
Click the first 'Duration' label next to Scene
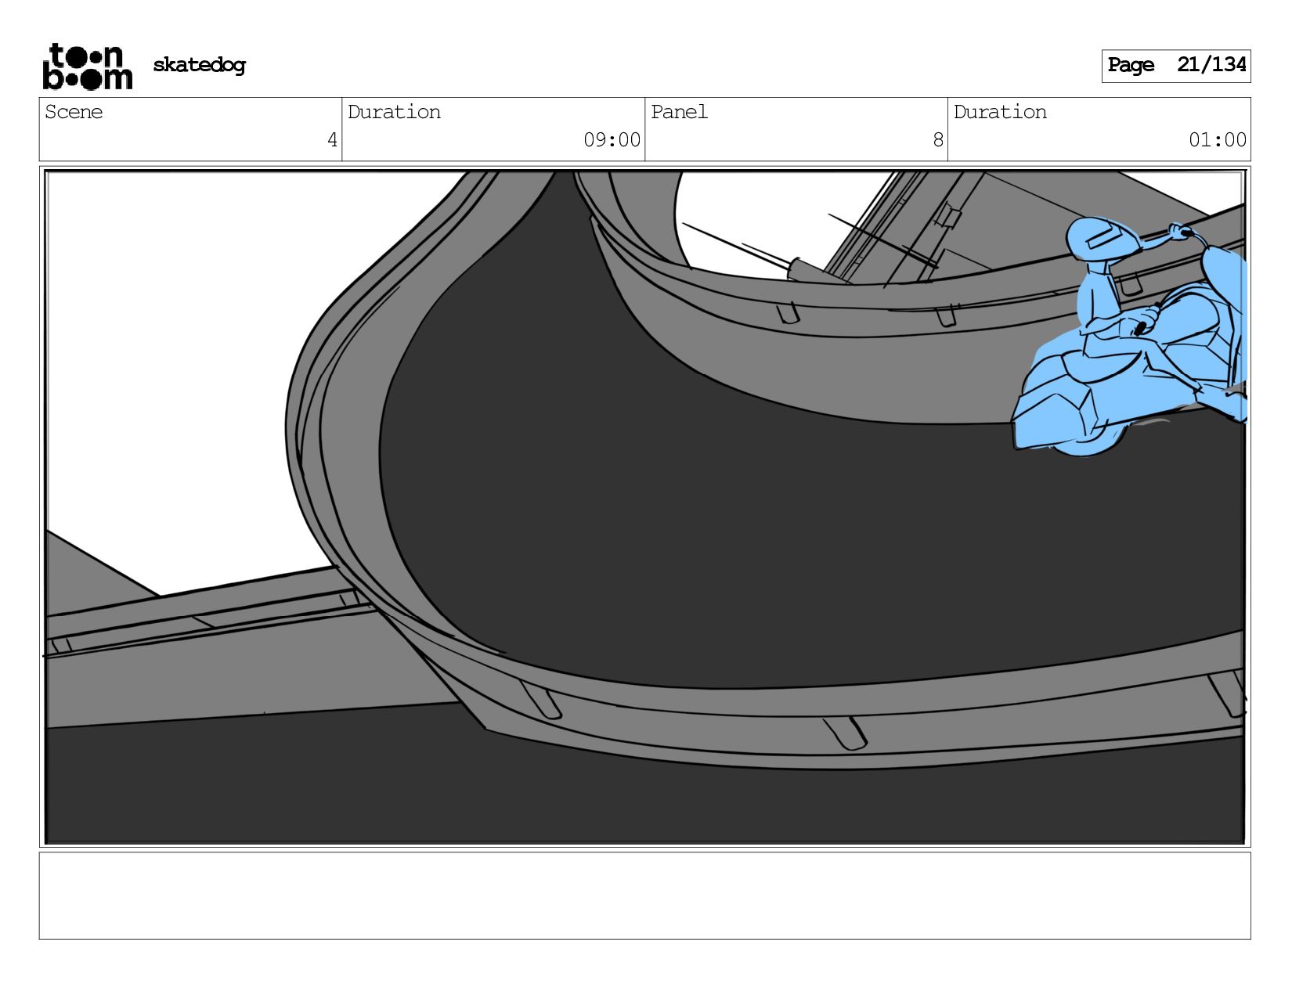(x=394, y=112)
